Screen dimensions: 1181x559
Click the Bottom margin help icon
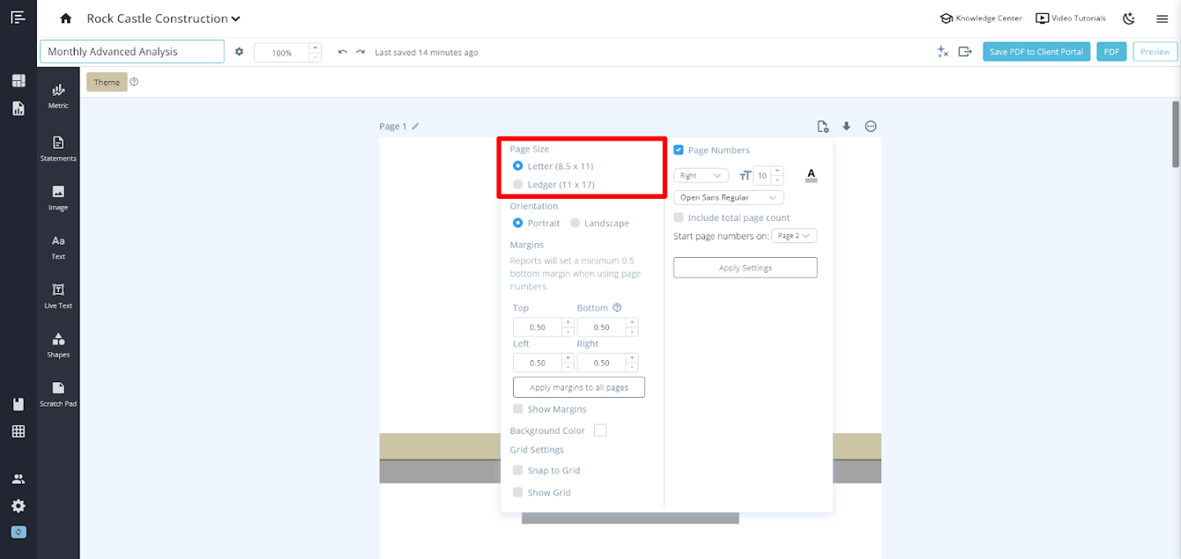tap(617, 307)
